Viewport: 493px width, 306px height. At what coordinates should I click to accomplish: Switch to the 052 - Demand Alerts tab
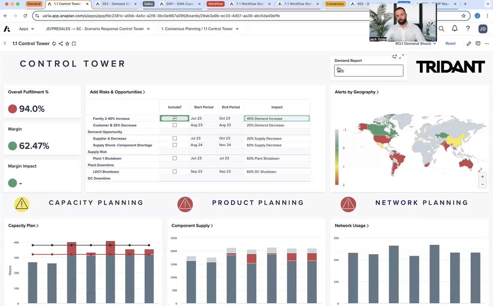point(116,4)
